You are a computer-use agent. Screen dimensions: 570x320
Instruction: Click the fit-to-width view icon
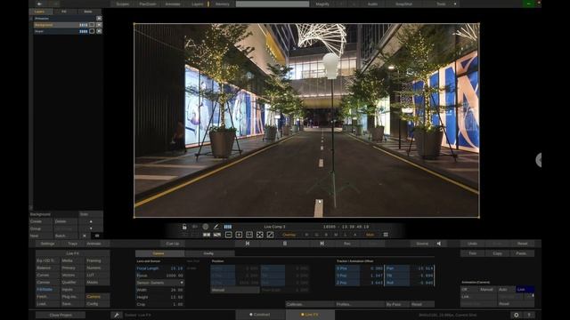pyautogui.click(x=249, y=235)
